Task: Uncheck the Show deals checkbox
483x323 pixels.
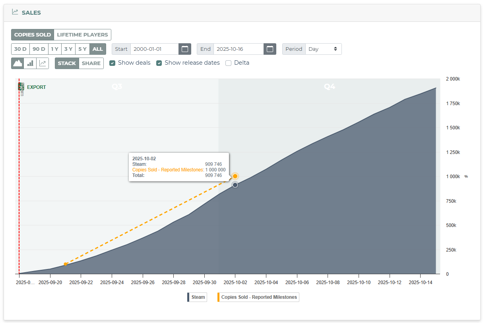Action: (112, 63)
